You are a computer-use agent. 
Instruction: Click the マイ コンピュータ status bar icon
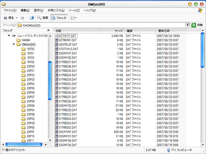click(168, 150)
